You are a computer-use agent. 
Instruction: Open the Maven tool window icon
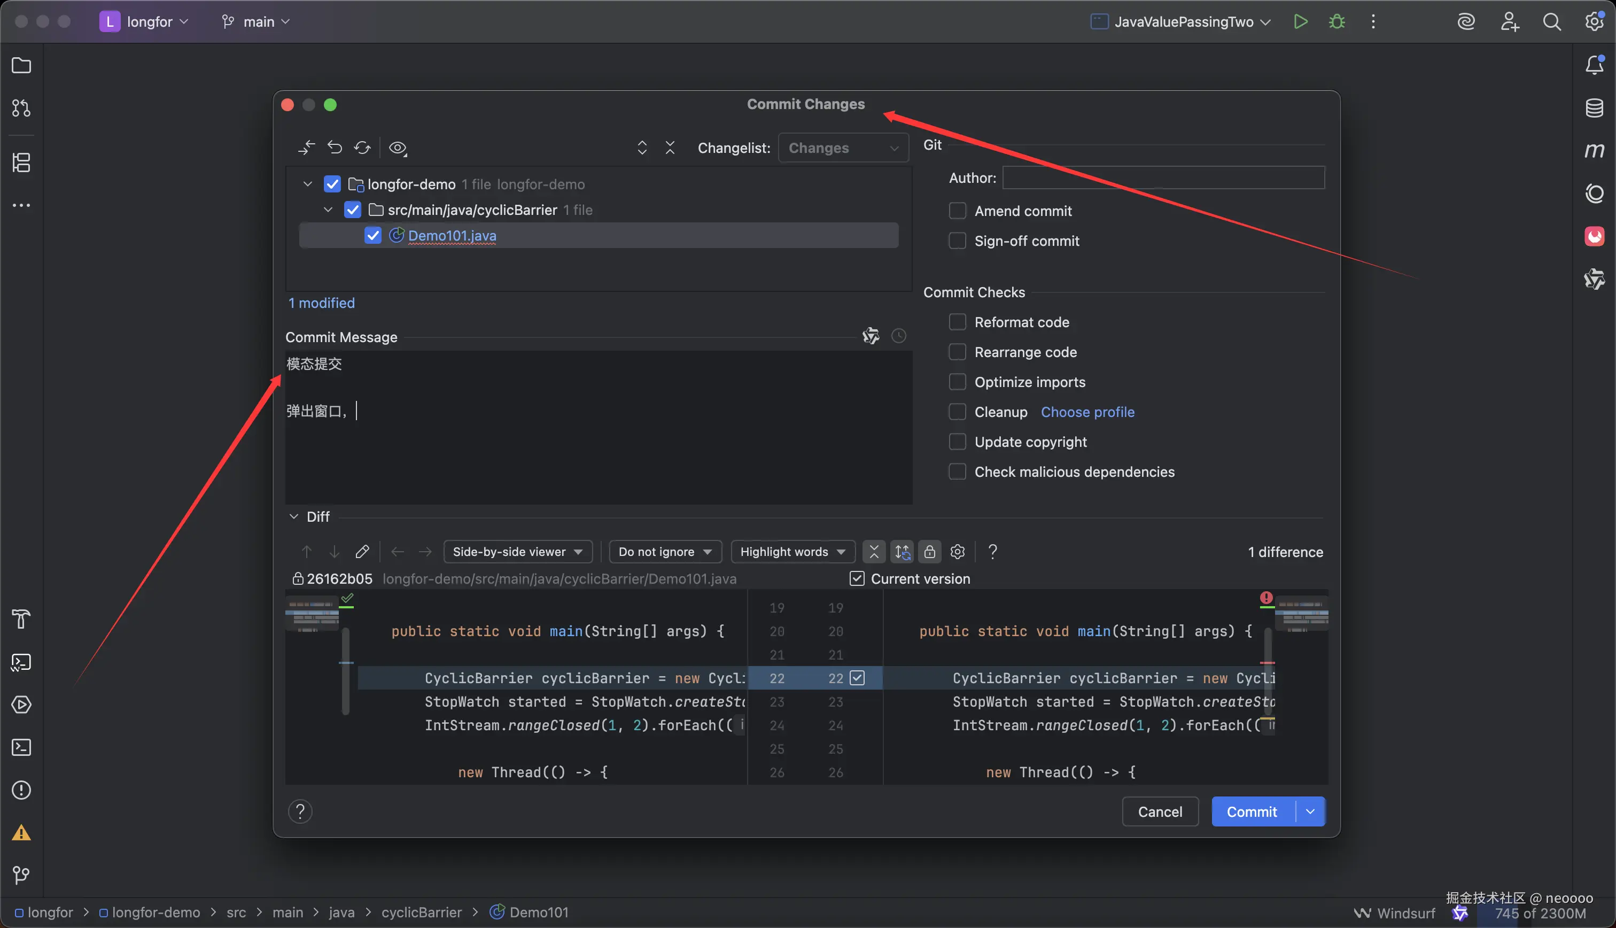1594,150
